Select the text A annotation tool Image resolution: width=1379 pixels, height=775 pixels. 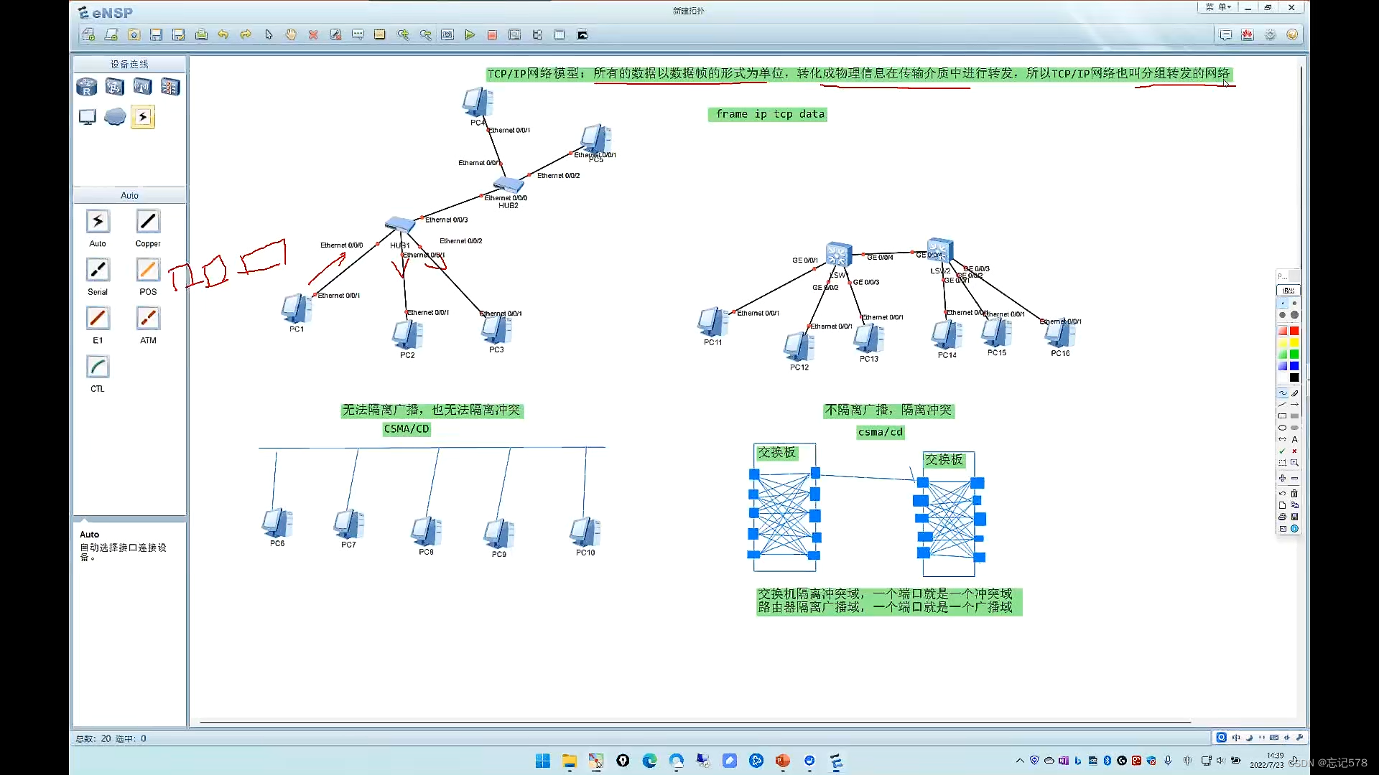point(1294,439)
